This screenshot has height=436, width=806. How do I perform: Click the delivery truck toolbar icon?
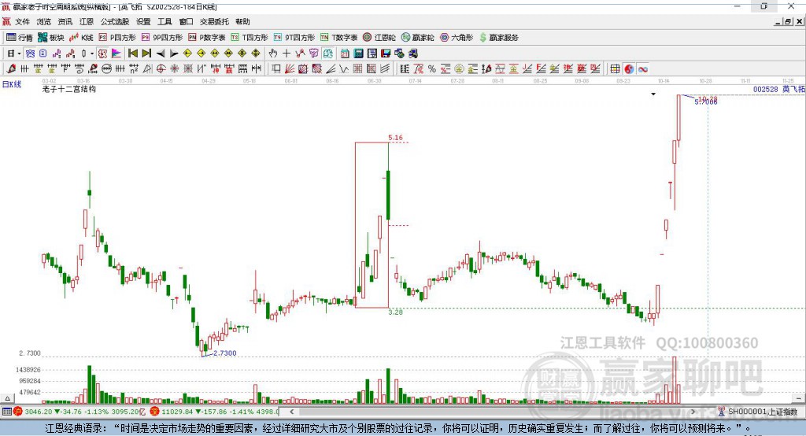412,54
